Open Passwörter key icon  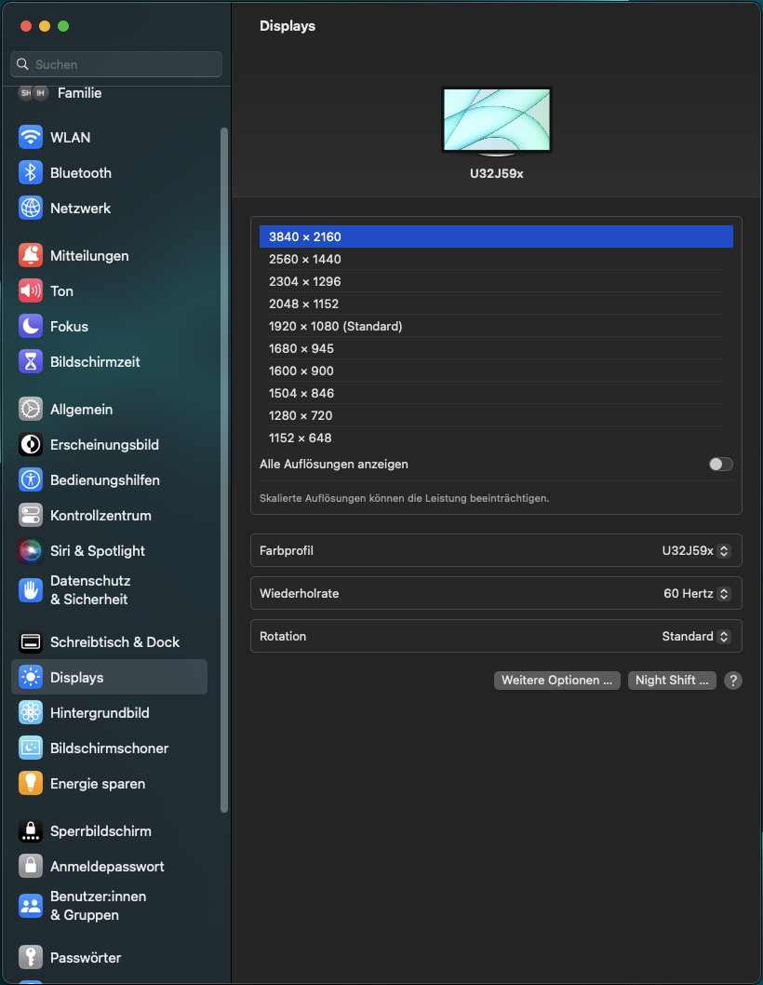pos(30,957)
